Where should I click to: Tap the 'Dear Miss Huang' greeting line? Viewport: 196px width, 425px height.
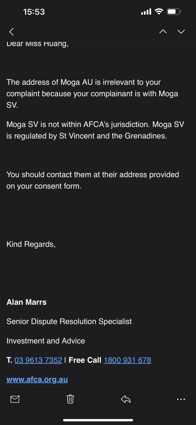pyautogui.click(x=38, y=44)
